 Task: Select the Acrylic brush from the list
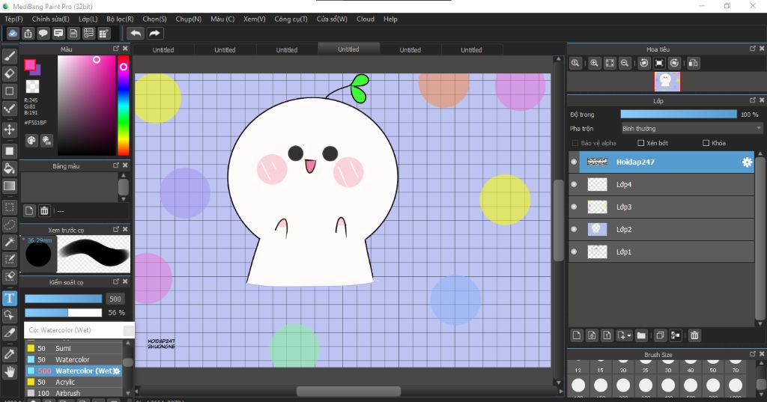pyautogui.click(x=65, y=382)
